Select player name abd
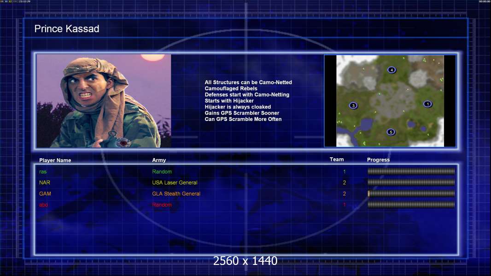 tap(43, 205)
